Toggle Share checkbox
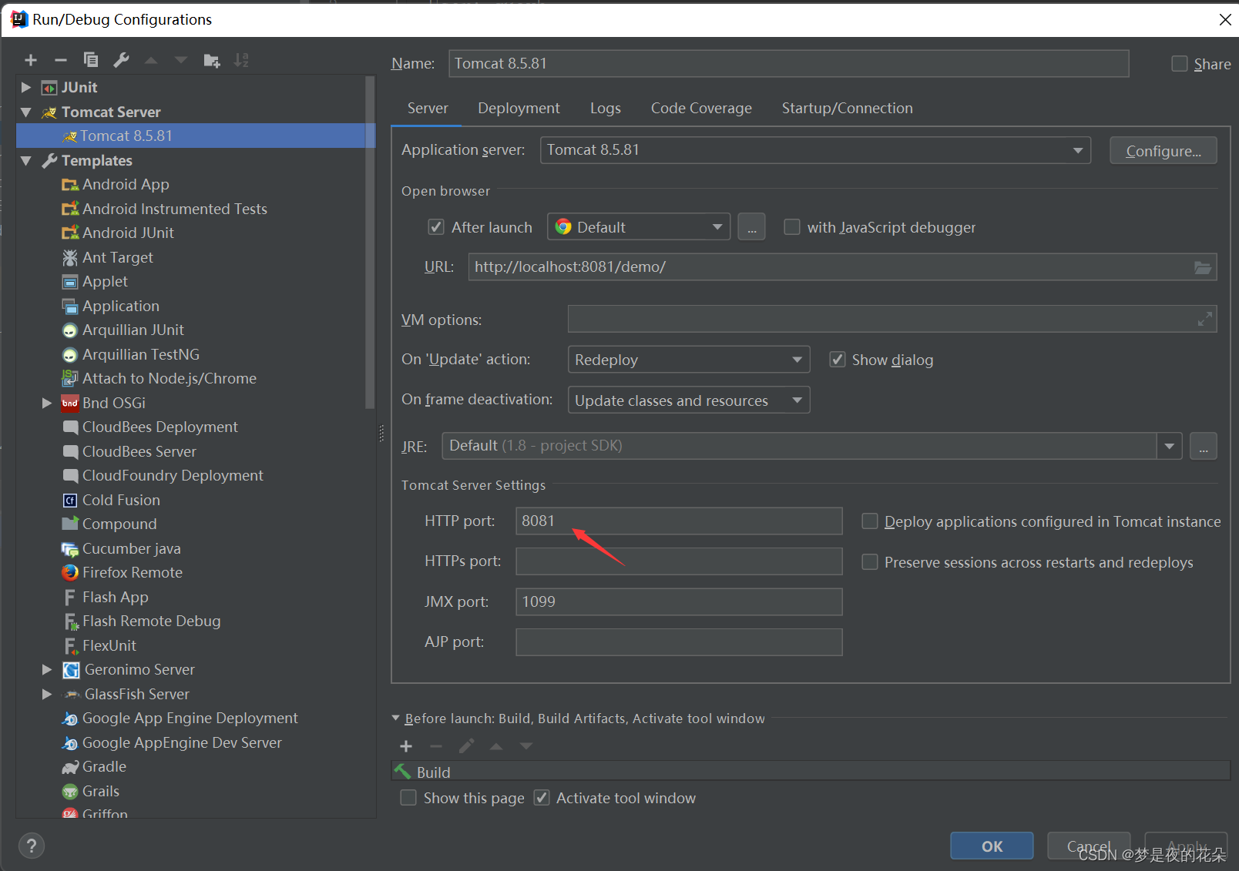 (x=1180, y=64)
